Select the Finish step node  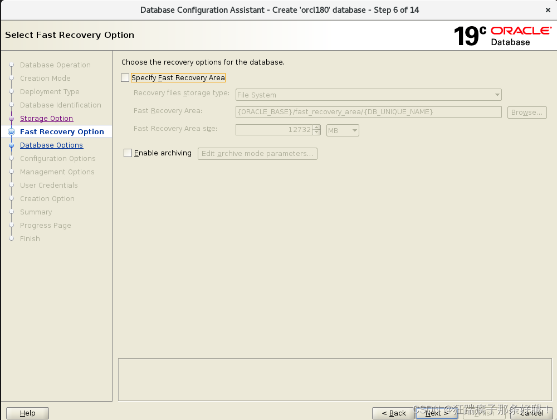30,238
